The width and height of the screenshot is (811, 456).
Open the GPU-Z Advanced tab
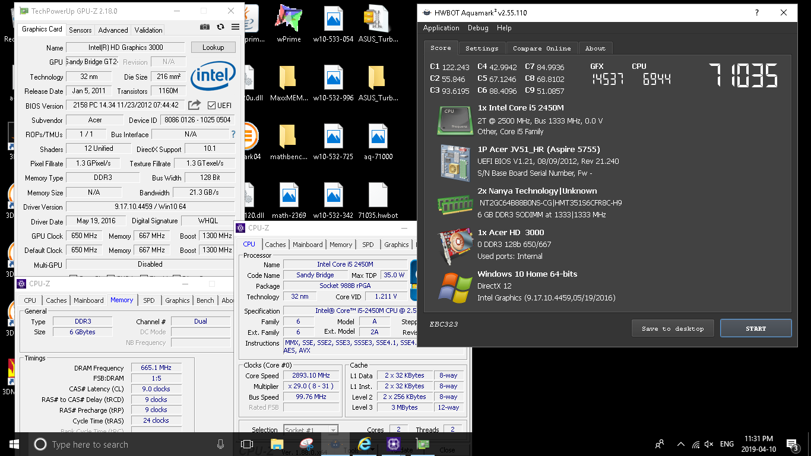(113, 30)
